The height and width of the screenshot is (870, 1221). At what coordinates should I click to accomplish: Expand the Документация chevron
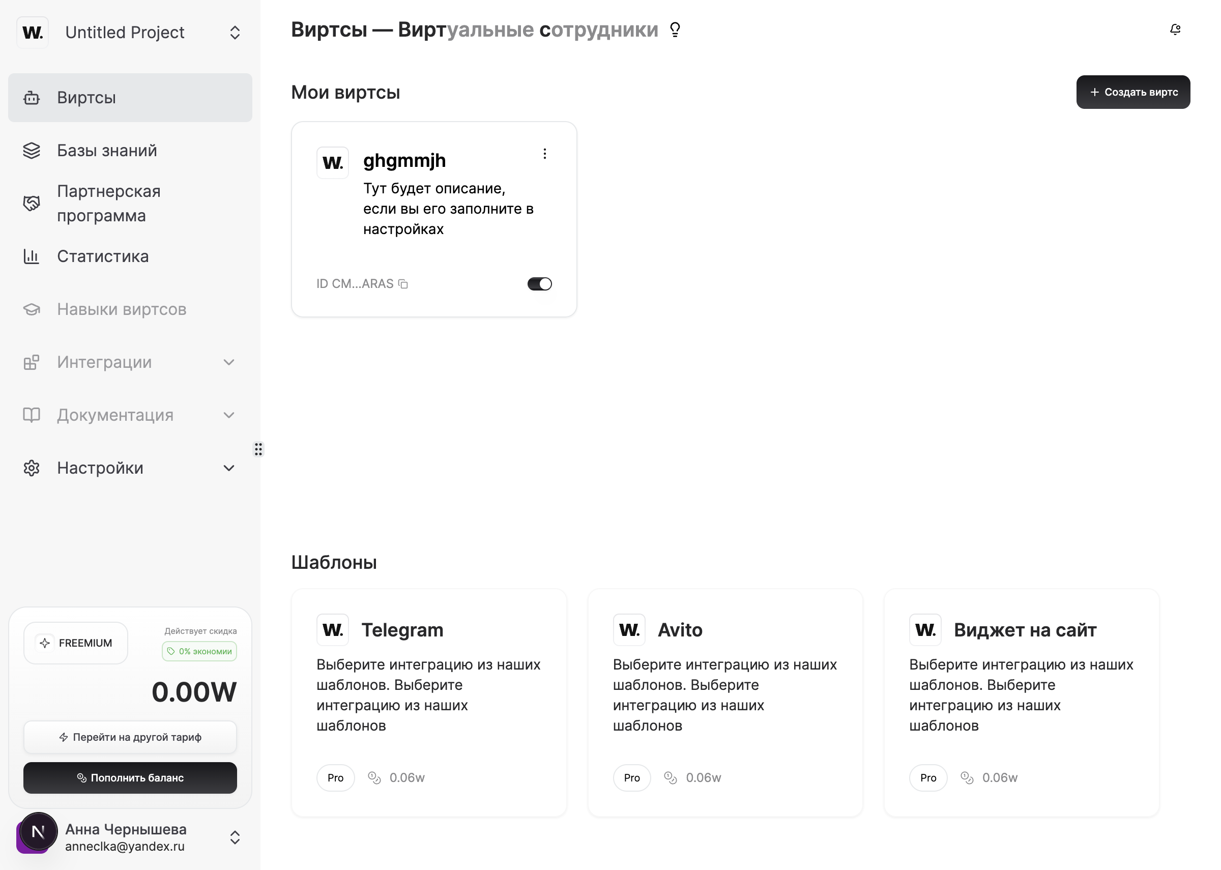(228, 415)
